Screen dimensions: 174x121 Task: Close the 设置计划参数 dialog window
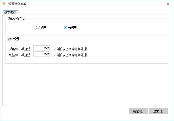(x=168, y=4)
